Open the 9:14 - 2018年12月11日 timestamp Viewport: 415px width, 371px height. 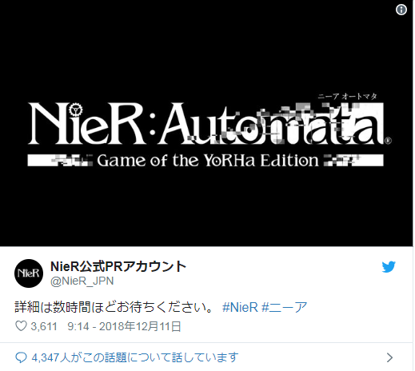coord(124,326)
